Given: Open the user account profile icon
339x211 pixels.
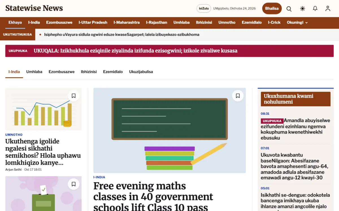Looking at the screenshot, I should point(328,8).
